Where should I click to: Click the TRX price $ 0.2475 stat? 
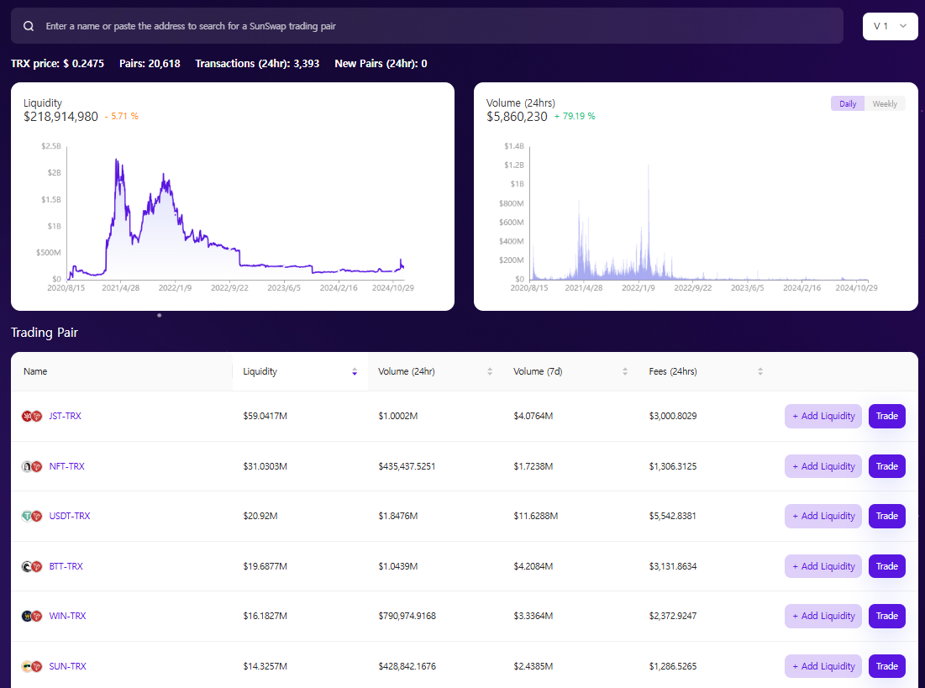pos(57,63)
